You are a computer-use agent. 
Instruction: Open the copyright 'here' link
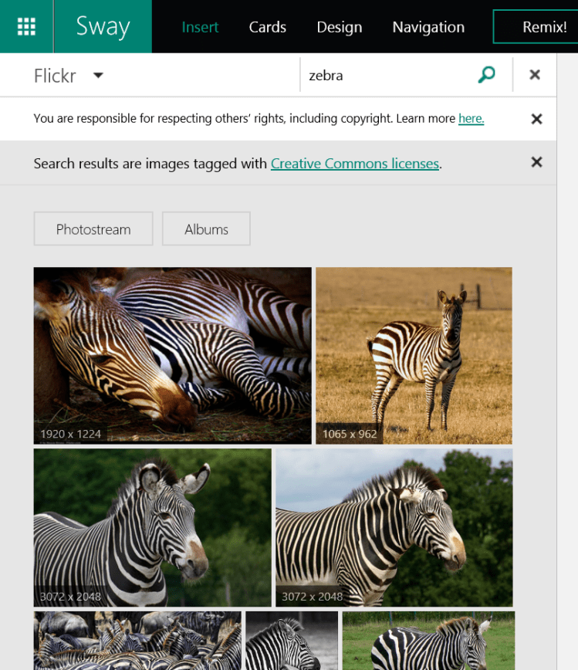click(x=472, y=118)
